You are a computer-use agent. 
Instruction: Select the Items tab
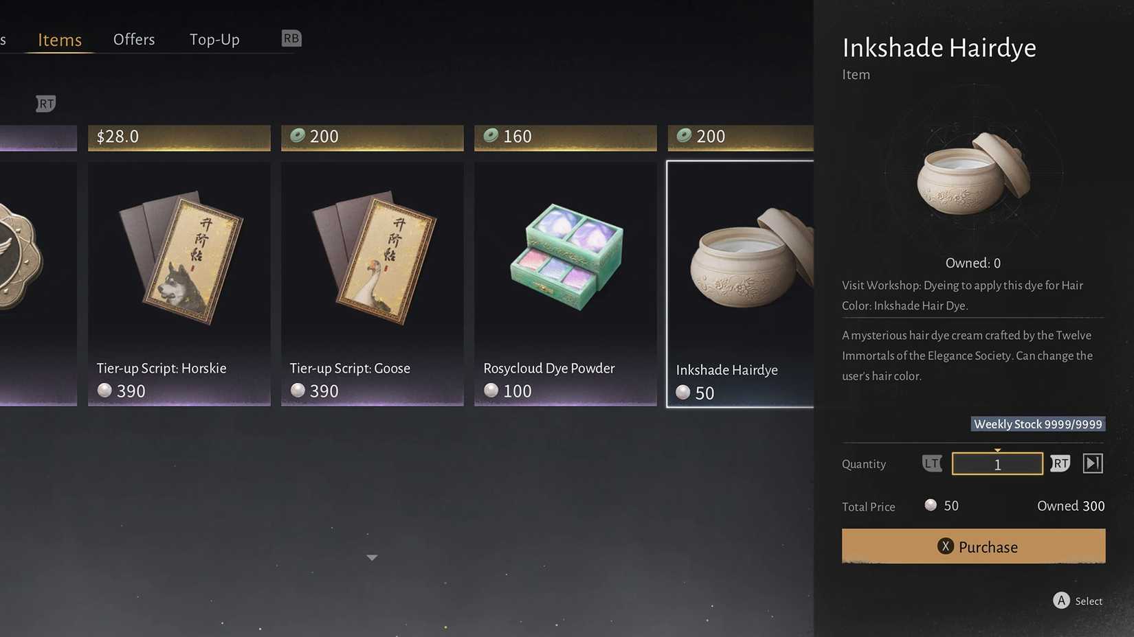[x=60, y=40]
